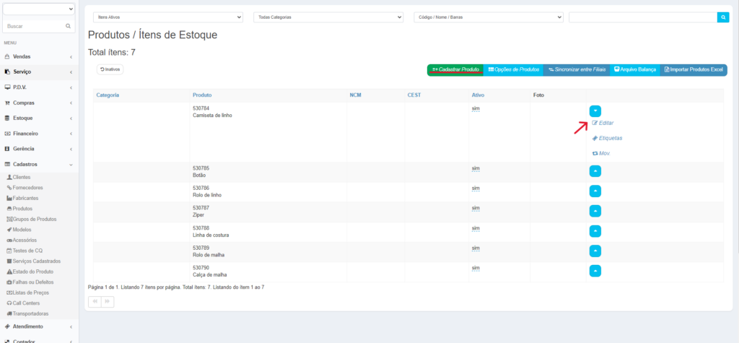Open the Código / Nome / Barras dropdown

[488, 17]
